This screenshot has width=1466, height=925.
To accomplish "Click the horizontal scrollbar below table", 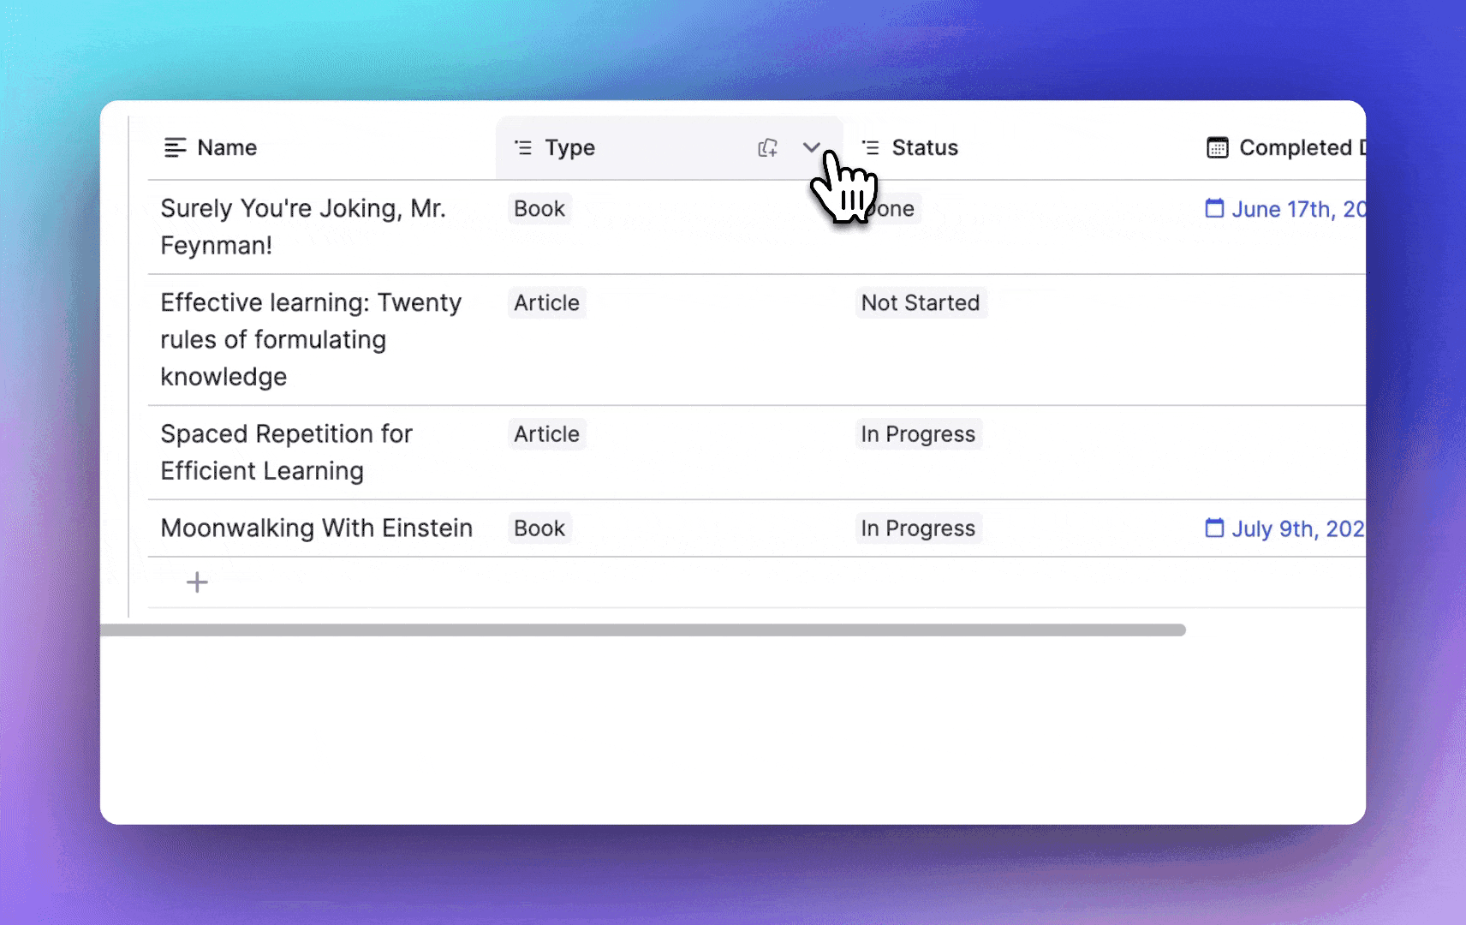I will pyautogui.click(x=642, y=630).
